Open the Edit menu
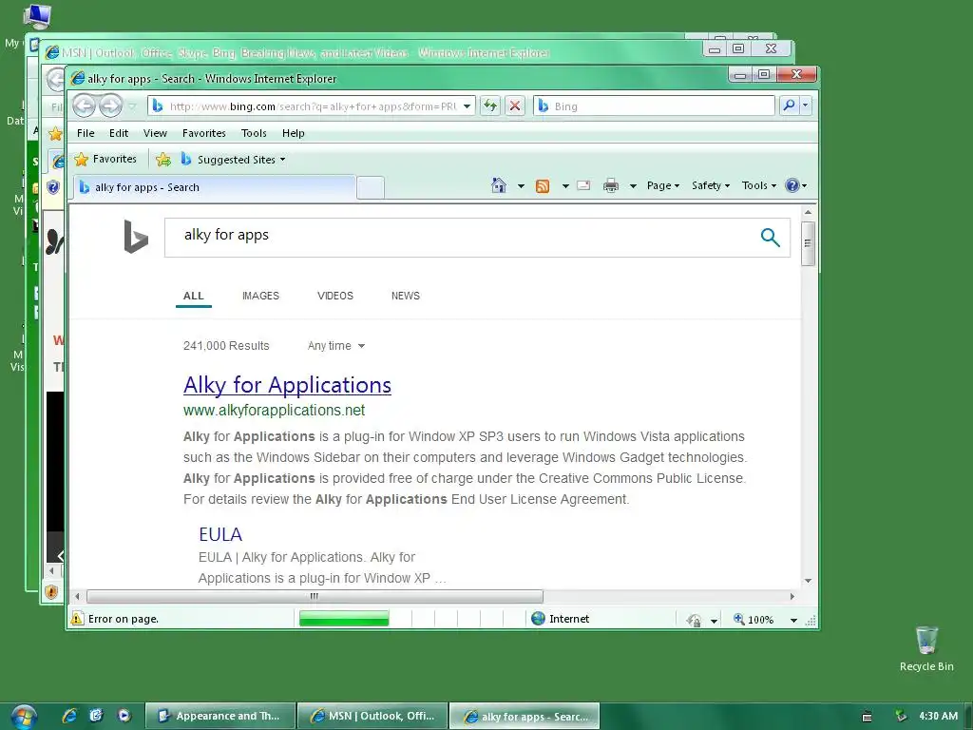Viewport: 973px width, 730px height. [119, 133]
